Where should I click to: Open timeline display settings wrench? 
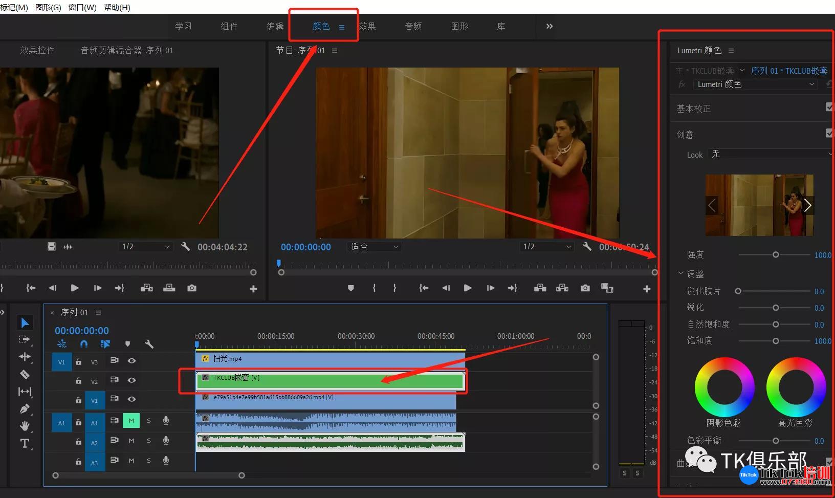pyautogui.click(x=149, y=344)
